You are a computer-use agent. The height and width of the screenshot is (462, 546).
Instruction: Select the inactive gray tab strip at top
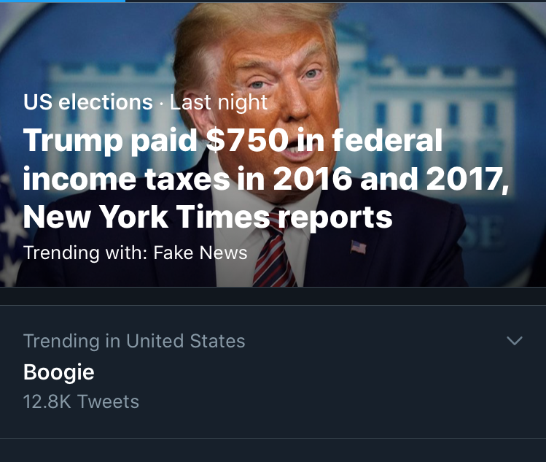[x=335, y=1]
